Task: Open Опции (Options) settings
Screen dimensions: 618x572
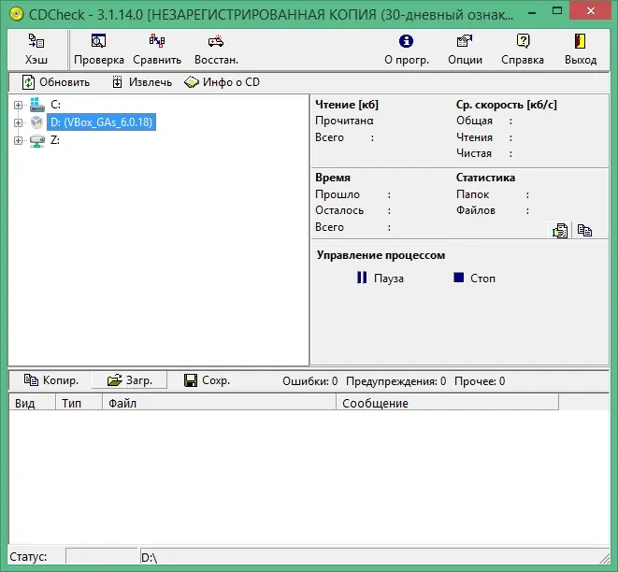Action: (465, 50)
